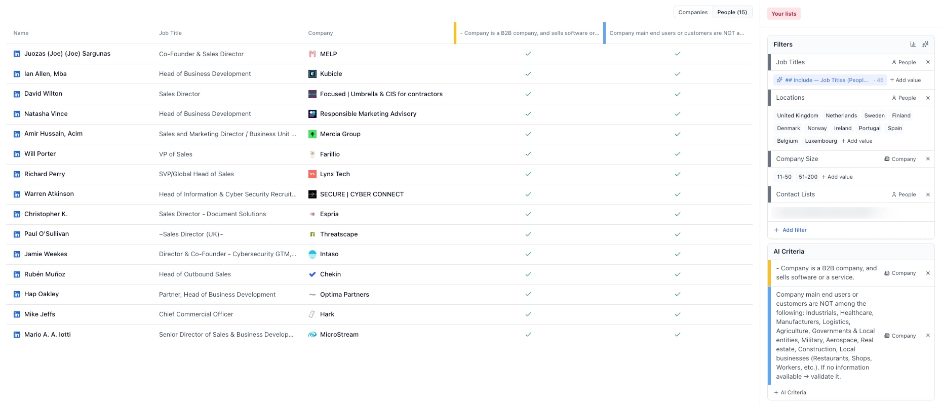This screenshot has width=942, height=405.
Task: Click the Company column header
Action: point(321,33)
